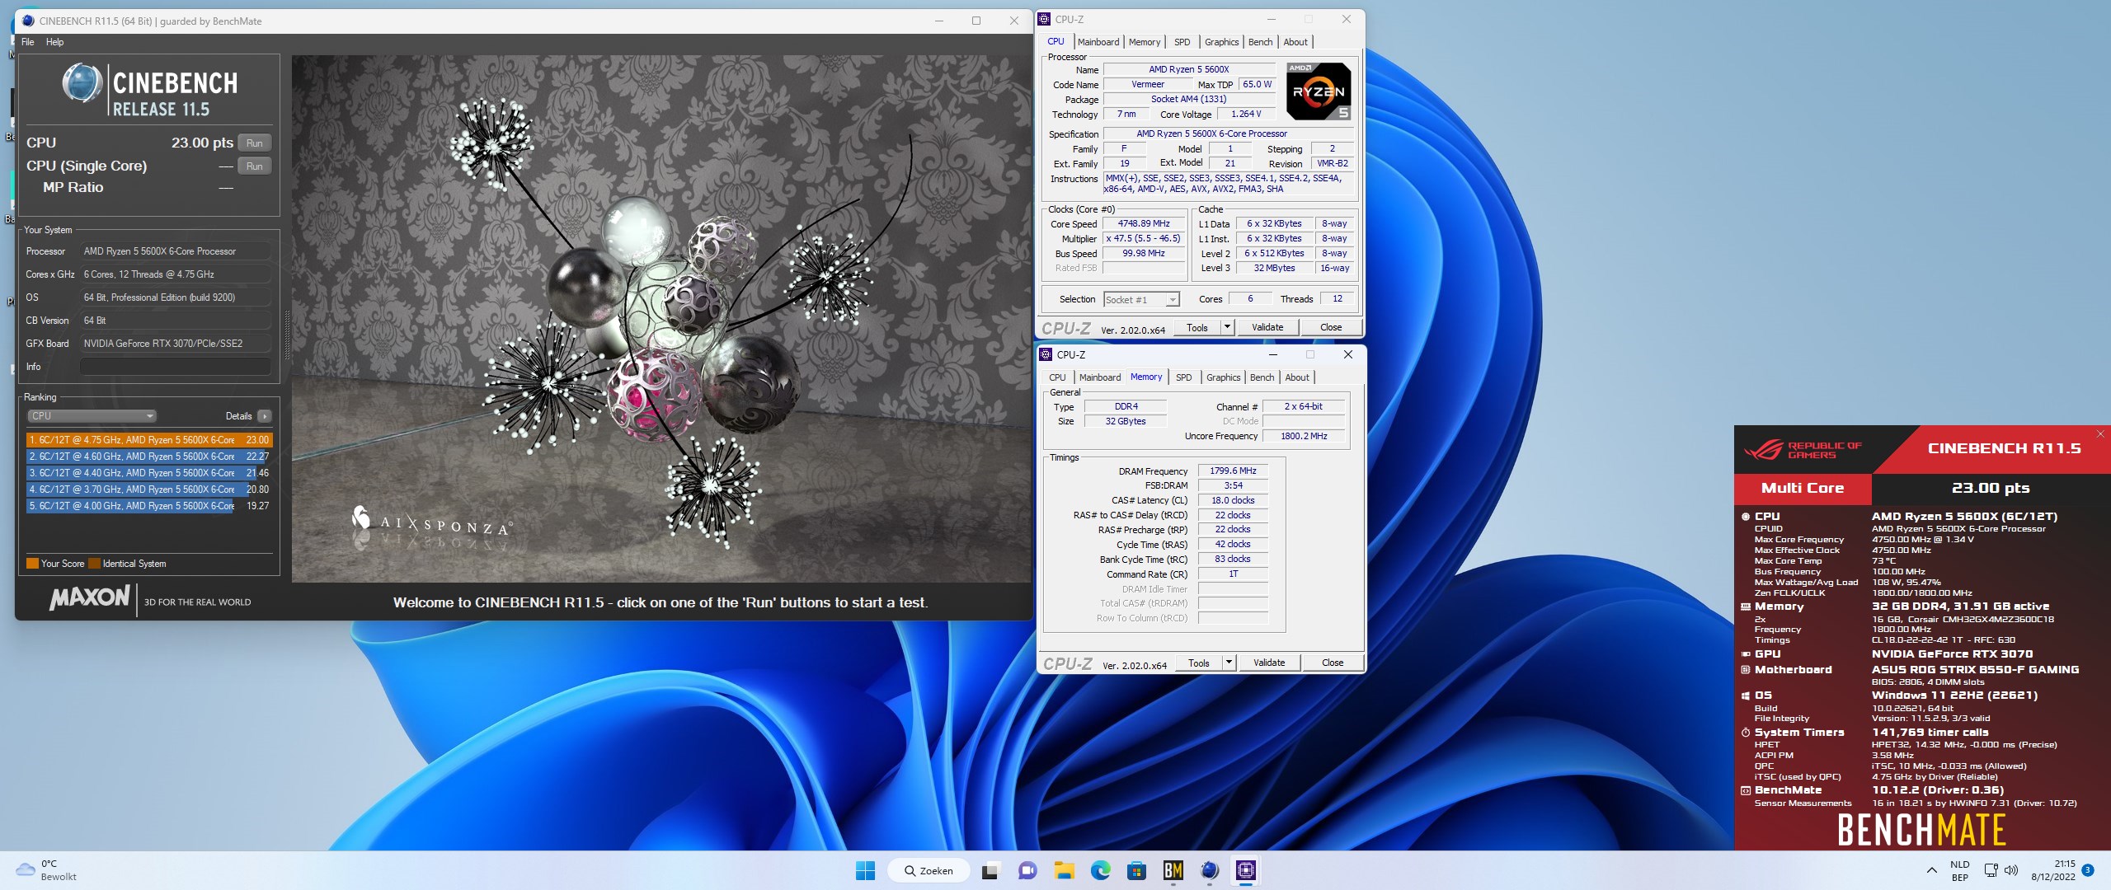Open Tools dropdown arrow in CPU-Z Memory window
Image resolution: width=2111 pixels, height=890 pixels.
click(1229, 663)
